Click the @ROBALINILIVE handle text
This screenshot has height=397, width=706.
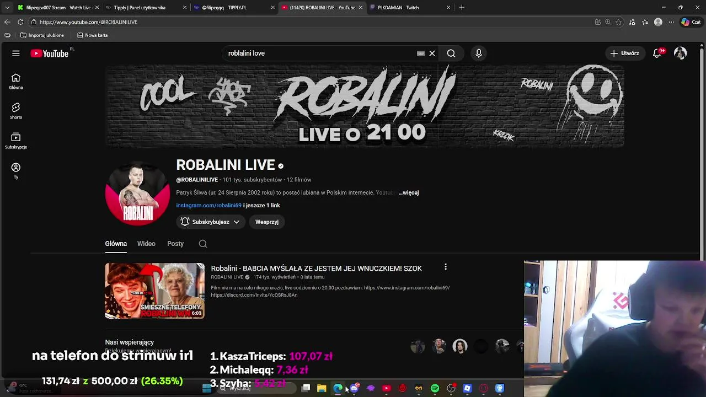click(x=197, y=180)
